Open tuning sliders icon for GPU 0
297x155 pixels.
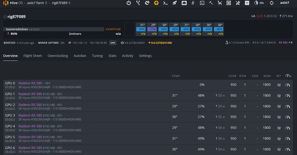coord(279,85)
